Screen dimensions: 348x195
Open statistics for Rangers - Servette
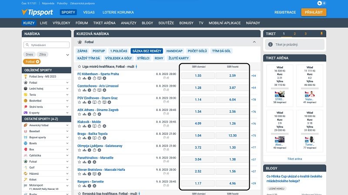coord(84,186)
